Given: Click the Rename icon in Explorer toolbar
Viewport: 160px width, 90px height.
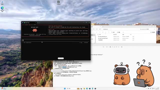Looking at the screenshot, I should point(103,32).
